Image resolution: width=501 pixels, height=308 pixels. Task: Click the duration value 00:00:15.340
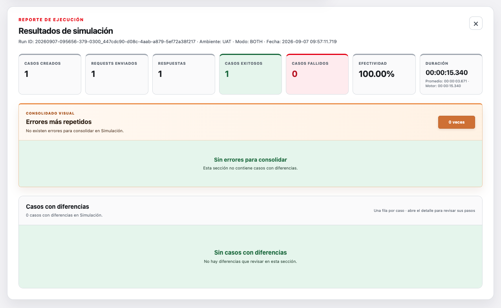pyautogui.click(x=446, y=73)
